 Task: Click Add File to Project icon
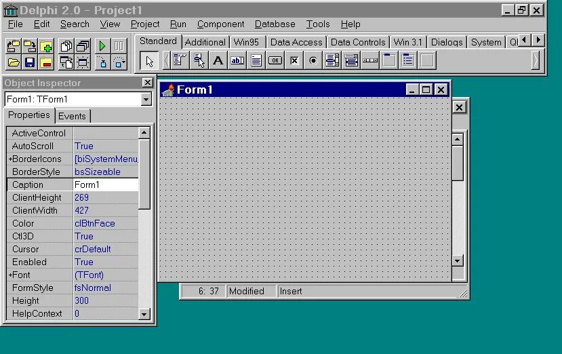click(46, 46)
